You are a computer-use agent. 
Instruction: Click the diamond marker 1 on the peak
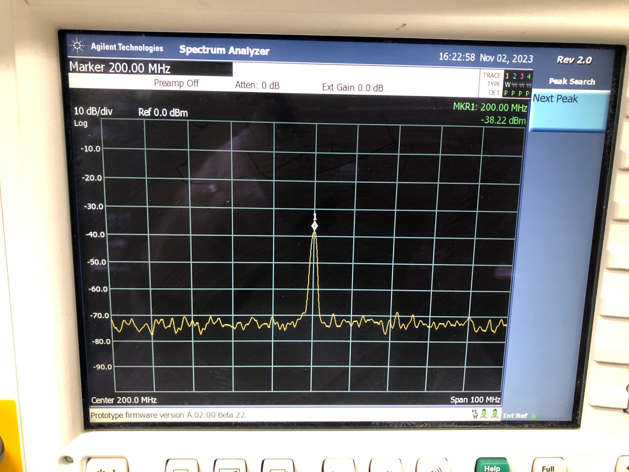(x=315, y=226)
